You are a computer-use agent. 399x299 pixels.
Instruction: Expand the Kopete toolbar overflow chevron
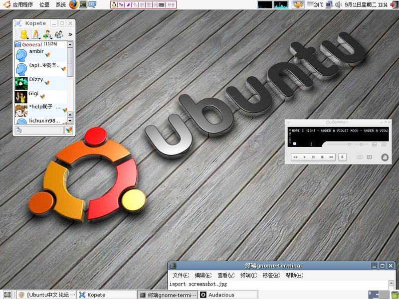point(70,34)
